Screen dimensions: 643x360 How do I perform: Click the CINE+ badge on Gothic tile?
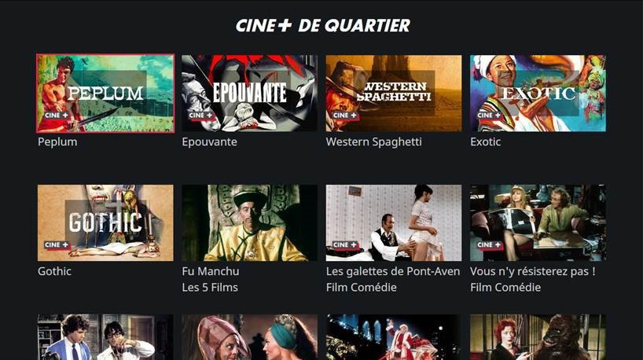(57, 245)
